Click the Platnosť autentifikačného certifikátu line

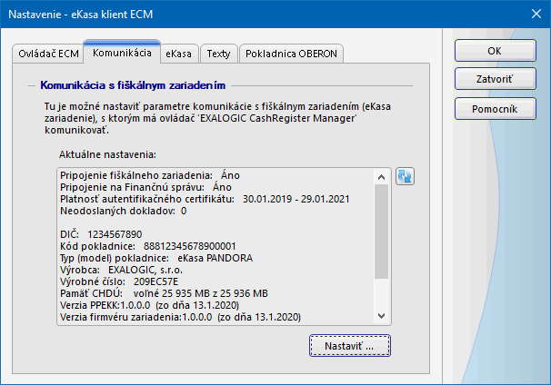[205, 199]
